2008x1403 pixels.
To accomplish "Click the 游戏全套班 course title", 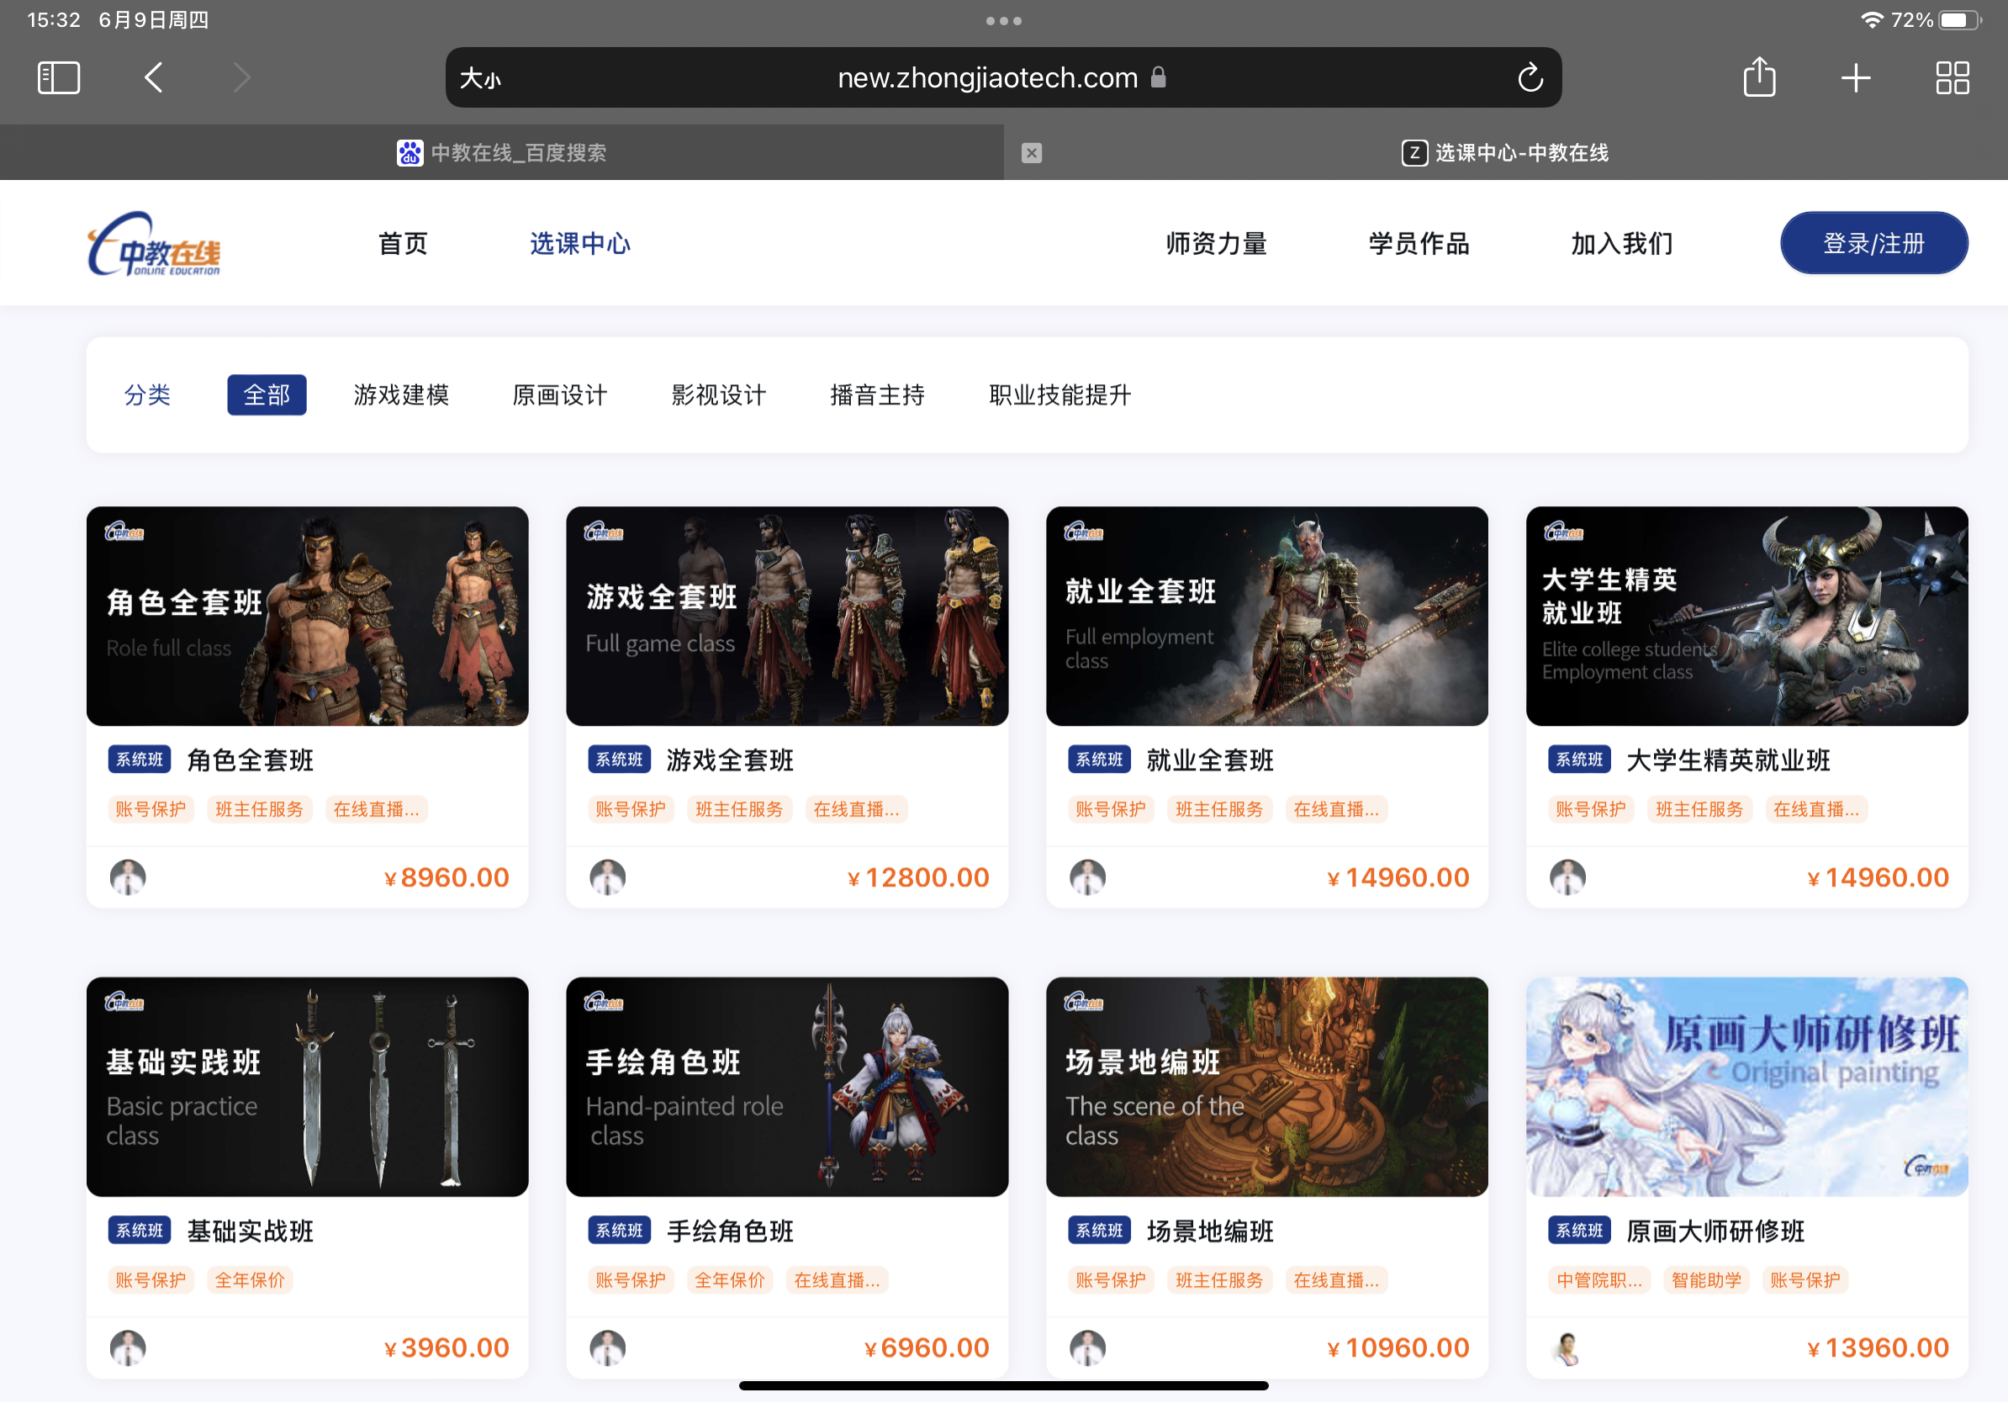I will (x=730, y=760).
